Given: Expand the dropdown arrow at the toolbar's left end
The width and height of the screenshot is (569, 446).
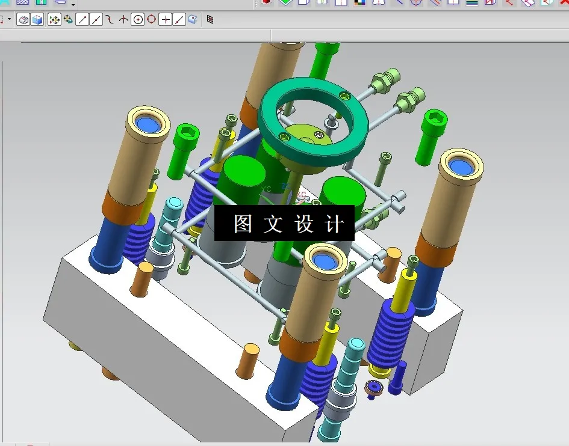Looking at the screenshot, I should (9, 20).
